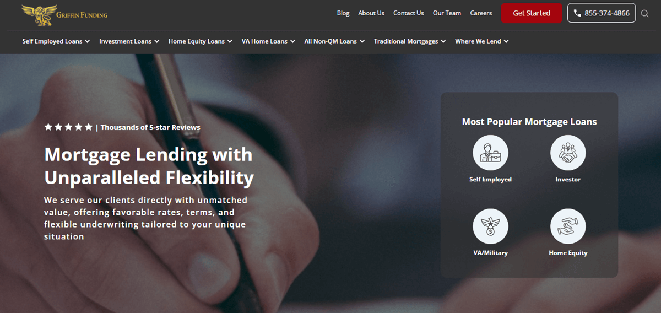This screenshot has height=313, width=661.
Task: Click the five-star rating icons
Action: click(x=68, y=127)
